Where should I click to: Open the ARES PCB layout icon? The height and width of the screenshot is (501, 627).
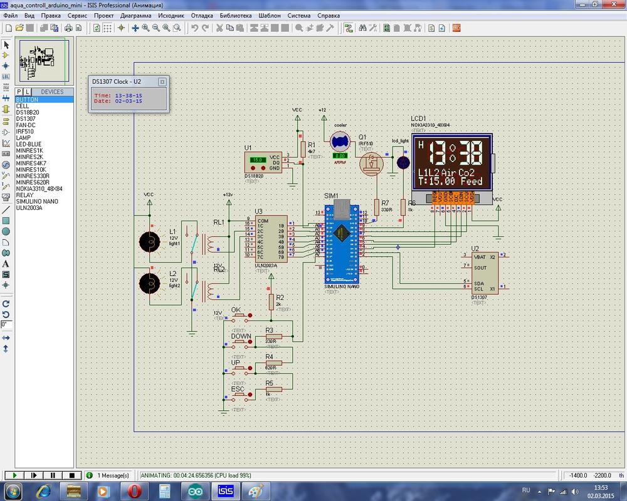(457, 28)
